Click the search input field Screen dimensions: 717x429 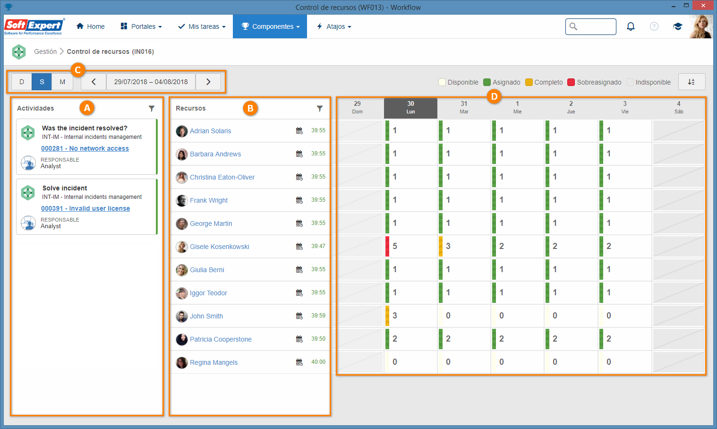click(x=591, y=26)
